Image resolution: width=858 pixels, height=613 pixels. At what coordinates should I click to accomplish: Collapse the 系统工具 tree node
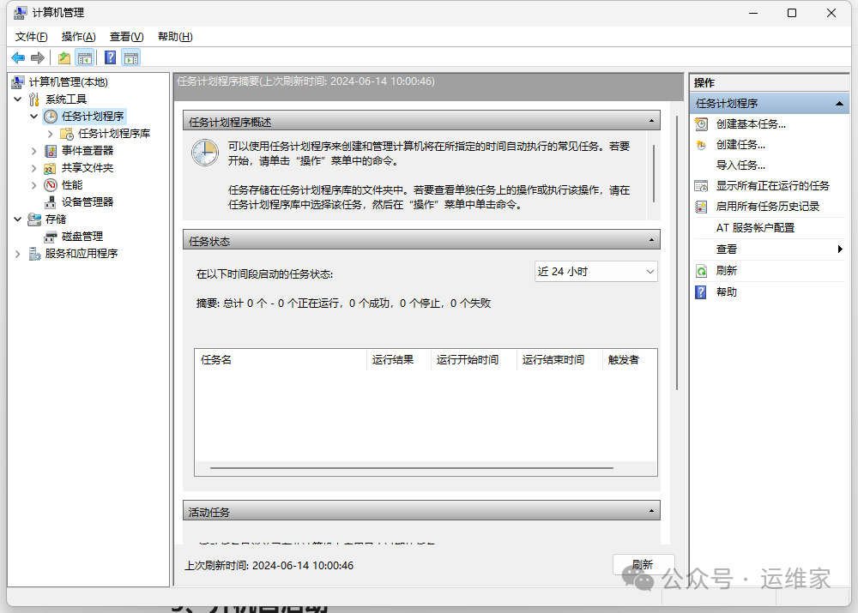click(17, 99)
